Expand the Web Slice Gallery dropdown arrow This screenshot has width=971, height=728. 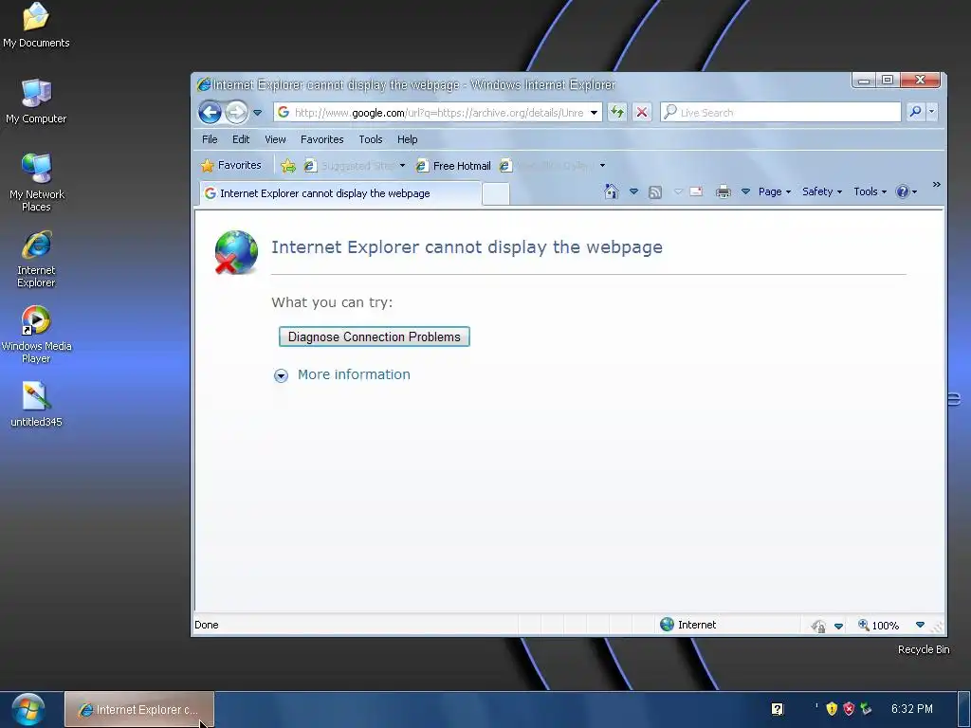click(x=602, y=165)
